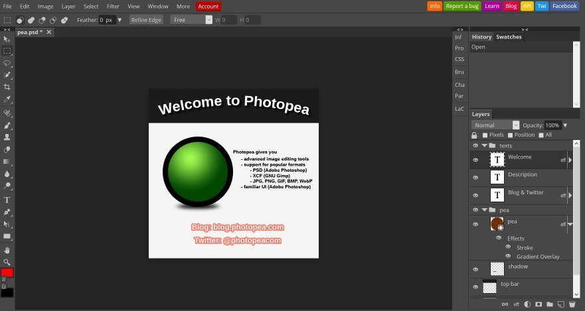Viewport: 585px width, 311px height.
Task: Toggle visibility of the Stroke effect
Action: coord(508,247)
